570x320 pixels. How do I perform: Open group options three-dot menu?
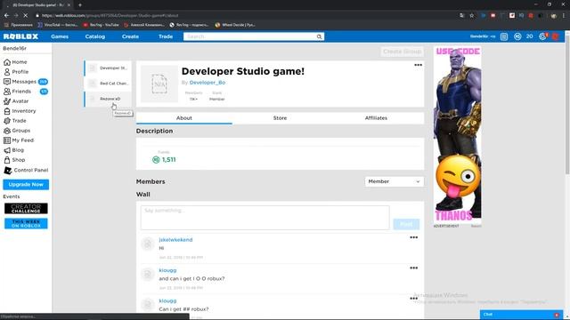tap(418, 65)
